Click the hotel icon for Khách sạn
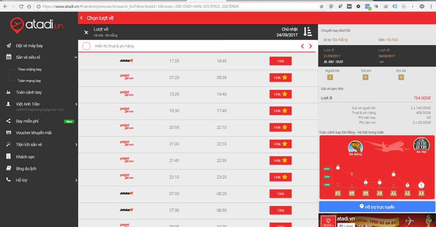This screenshot has height=227, width=436. pyautogui.click(x=8, y=157)
